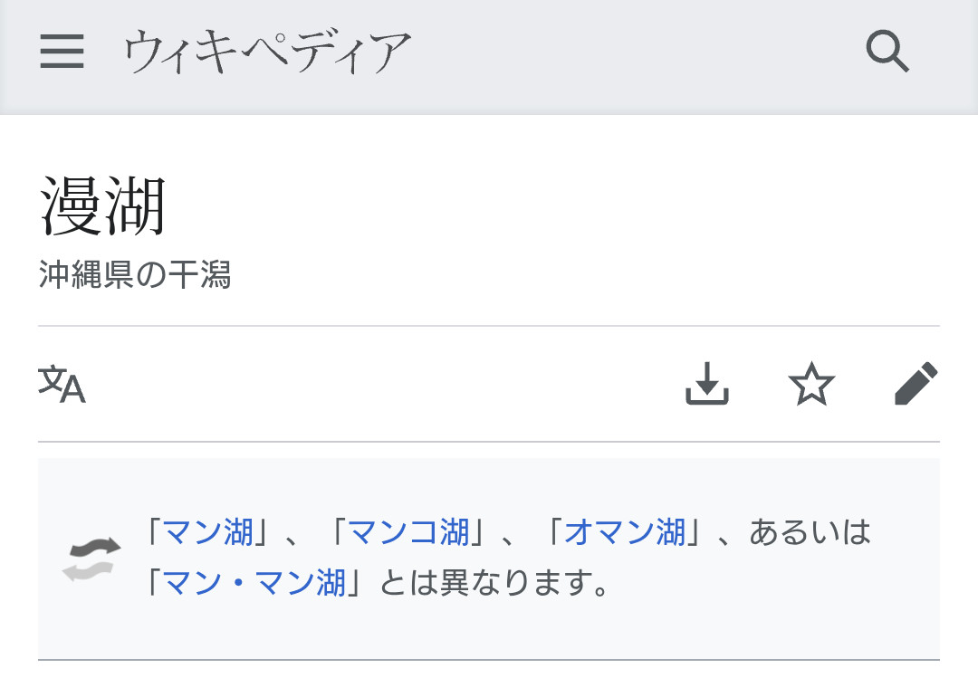
Task: Click the search magnifier icon
Action: (887, 52)
